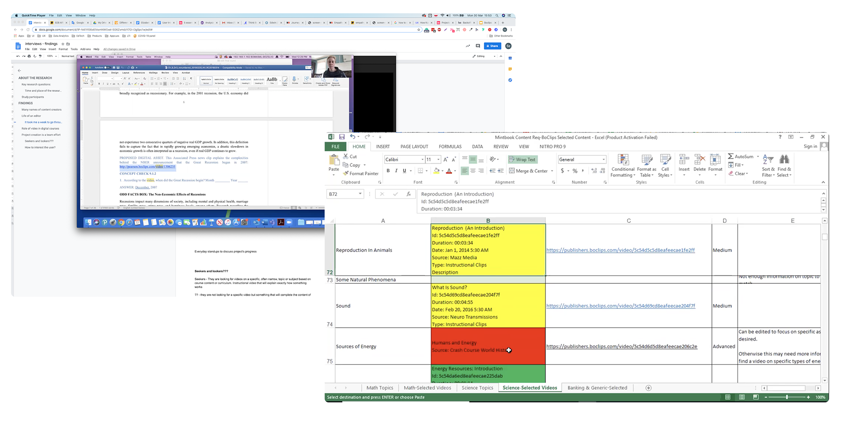Viewport: 848px width, 424px height.
Task: Print the Google Docs document
Action: coord(29,56)
